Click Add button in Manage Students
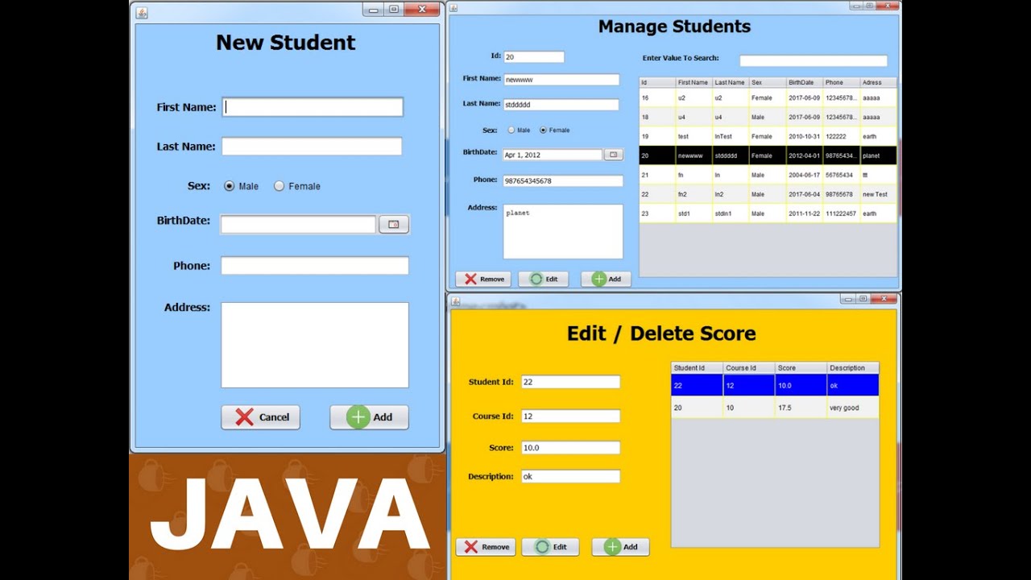 click(607, 280)
